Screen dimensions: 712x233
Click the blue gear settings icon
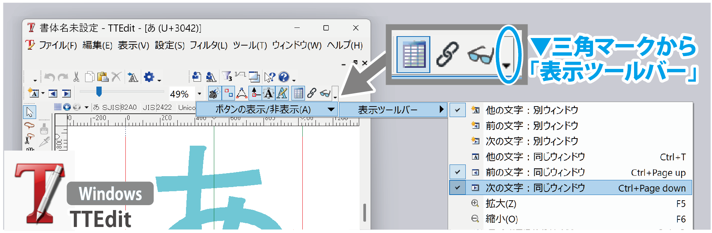tap(149, 77)
